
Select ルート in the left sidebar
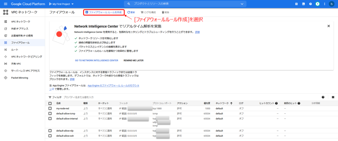15,50
